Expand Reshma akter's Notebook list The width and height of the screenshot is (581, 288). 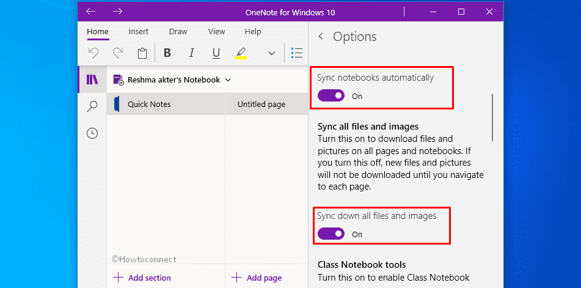tap(228, 79)
